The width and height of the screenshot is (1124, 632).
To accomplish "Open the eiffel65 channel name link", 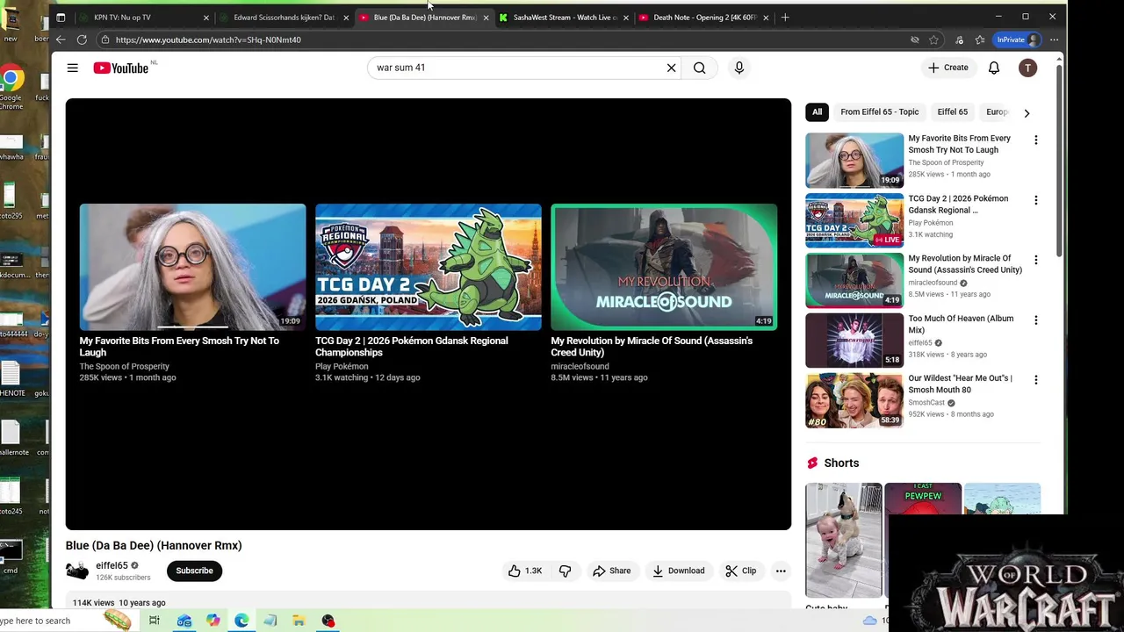I will (x=112, y=565).
